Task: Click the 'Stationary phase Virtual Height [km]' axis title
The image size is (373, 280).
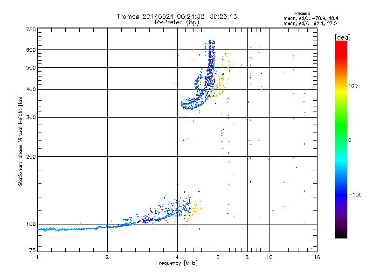Action: [21, 140]
